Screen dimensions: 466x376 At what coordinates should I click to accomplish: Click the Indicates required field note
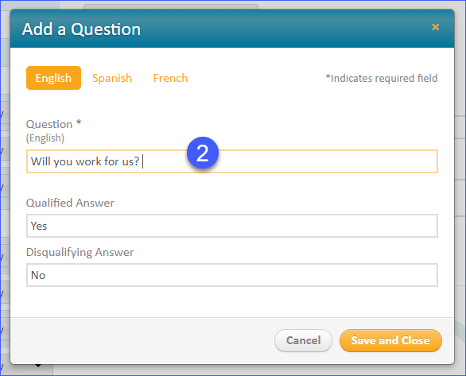382,78
